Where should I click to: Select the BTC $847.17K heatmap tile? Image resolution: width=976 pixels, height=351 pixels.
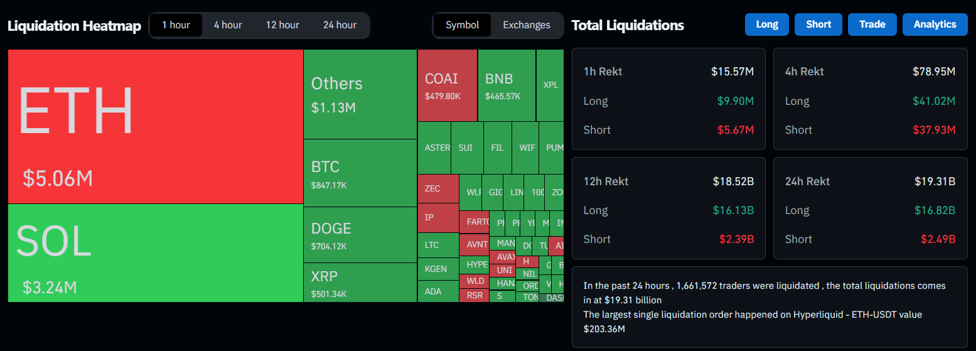(360, 173)
